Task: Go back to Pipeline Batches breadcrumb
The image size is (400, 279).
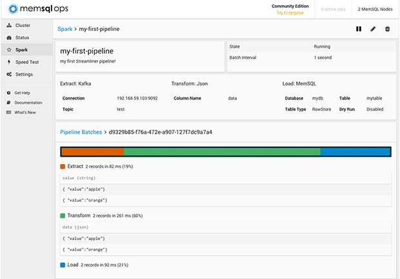Action: (81, 132)
